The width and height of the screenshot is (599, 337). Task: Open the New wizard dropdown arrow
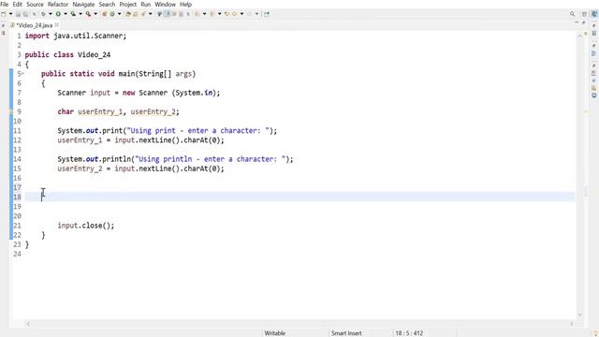(10, 14)
